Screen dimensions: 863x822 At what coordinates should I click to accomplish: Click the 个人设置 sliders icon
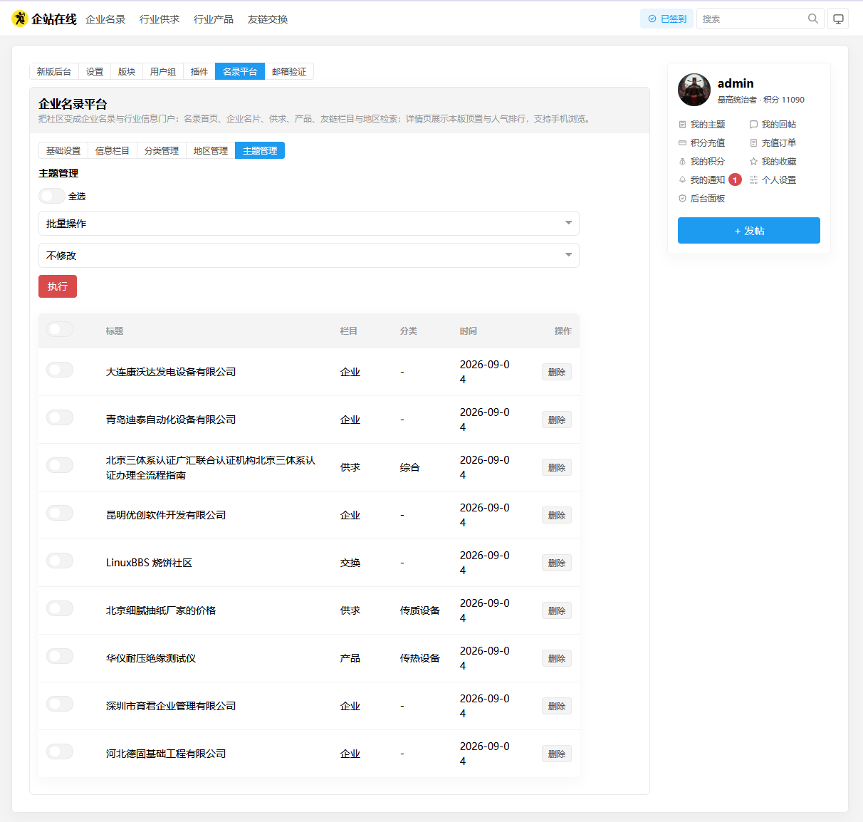click(753, 180)
